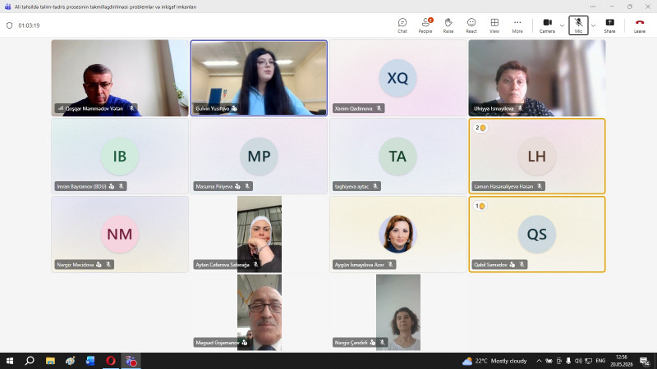This screenshot has height=369, width=657.
Task: Select Aytan Cafarova video tile
Action: tap(259, 235)
